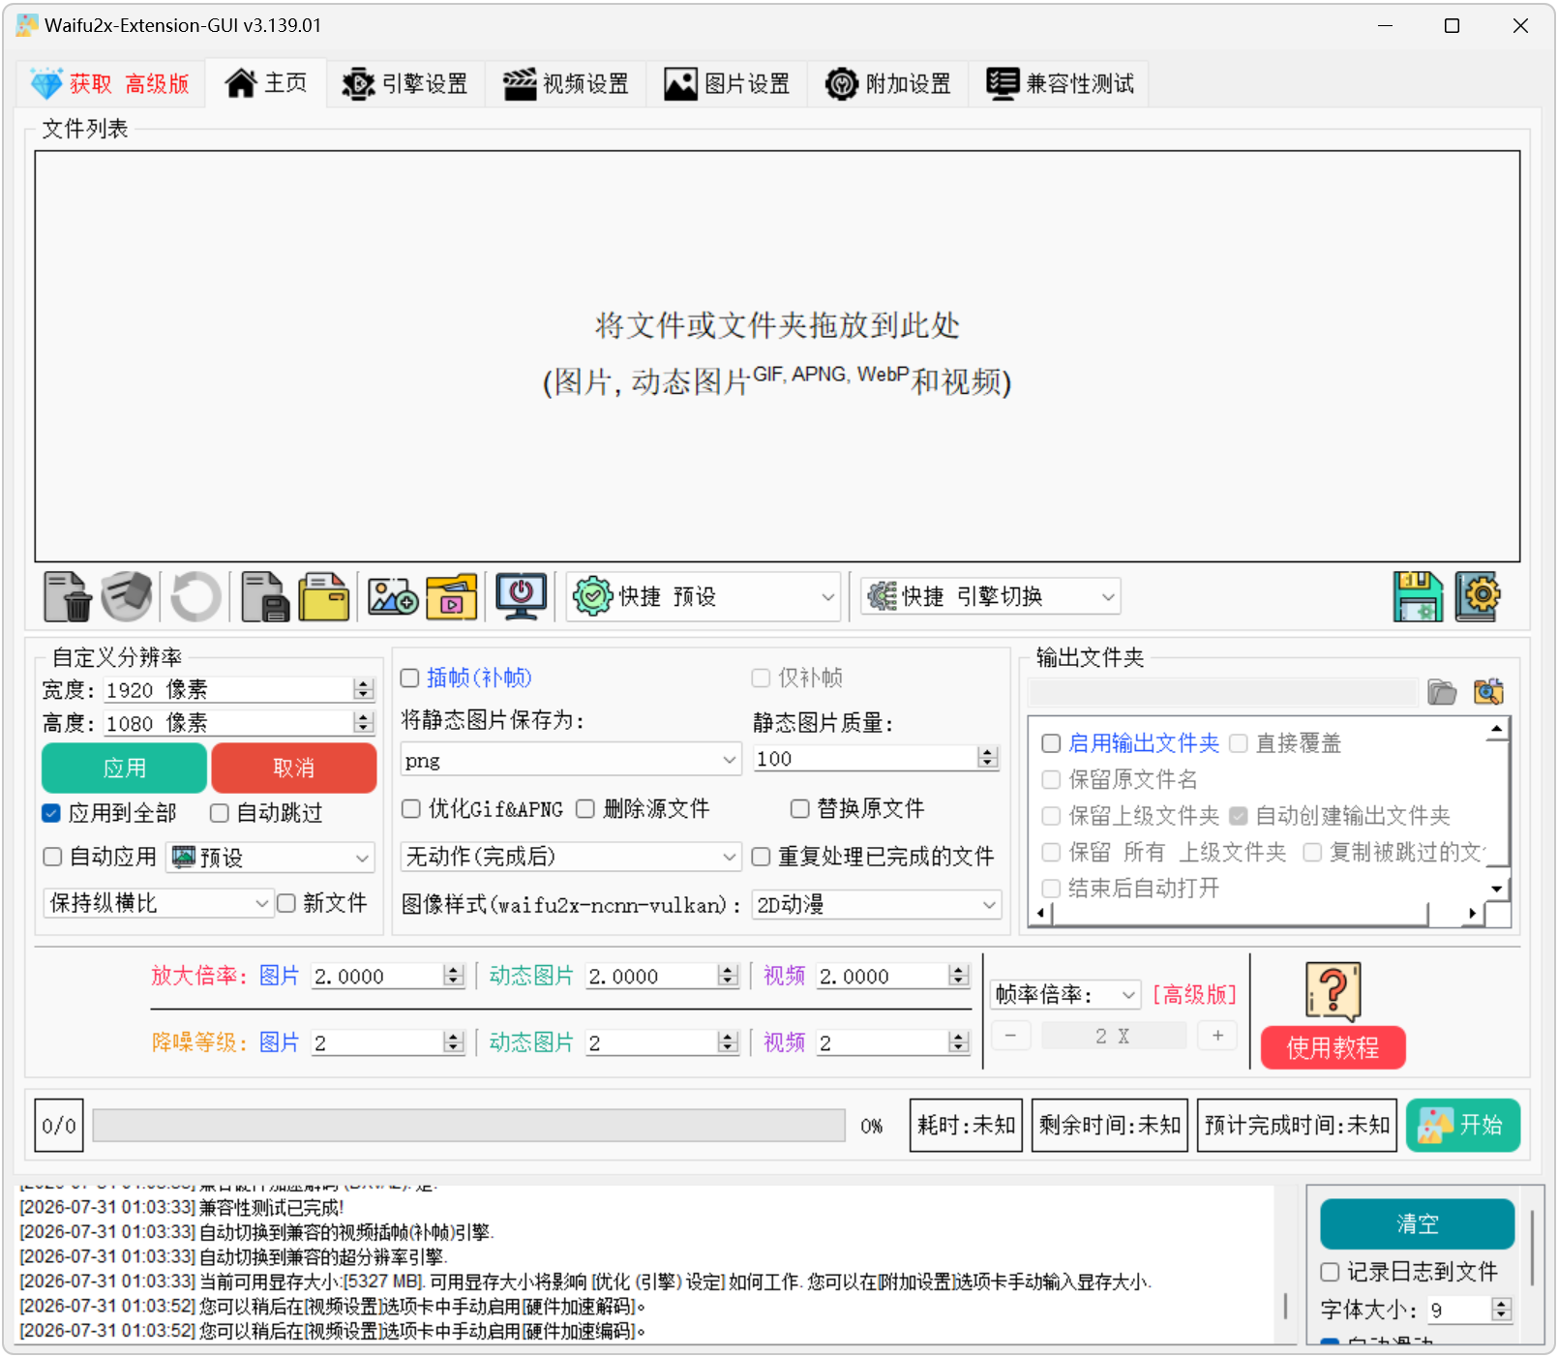Click the [高级版] link

(x=1194, y=994)
